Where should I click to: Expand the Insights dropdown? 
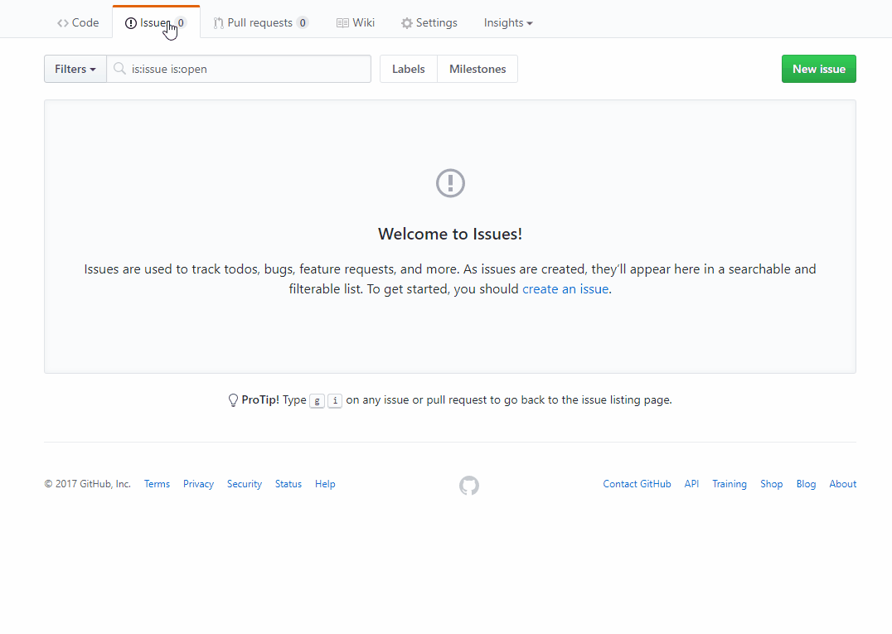pos(508,22)
